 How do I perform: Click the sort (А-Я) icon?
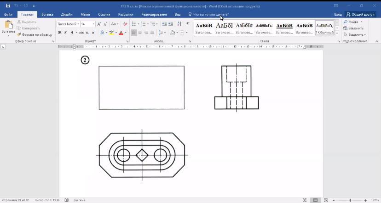pos(180,24)
